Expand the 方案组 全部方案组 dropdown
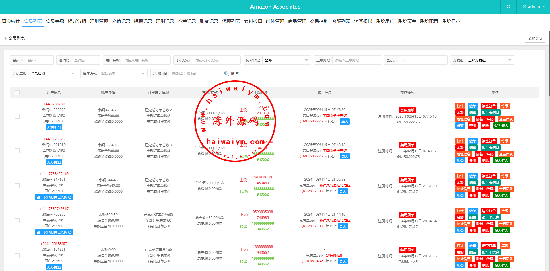Viewport: 550px width, 271px height. [x=490, y=60]
